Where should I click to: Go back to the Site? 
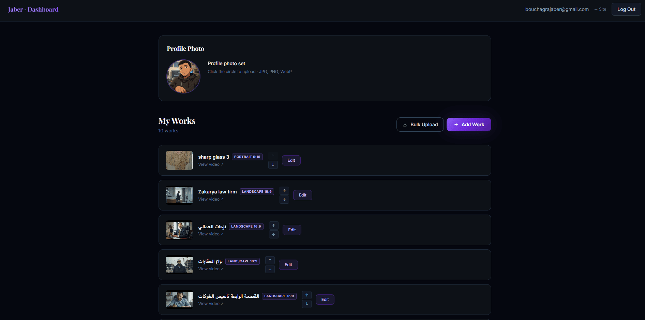coord(600,9)
